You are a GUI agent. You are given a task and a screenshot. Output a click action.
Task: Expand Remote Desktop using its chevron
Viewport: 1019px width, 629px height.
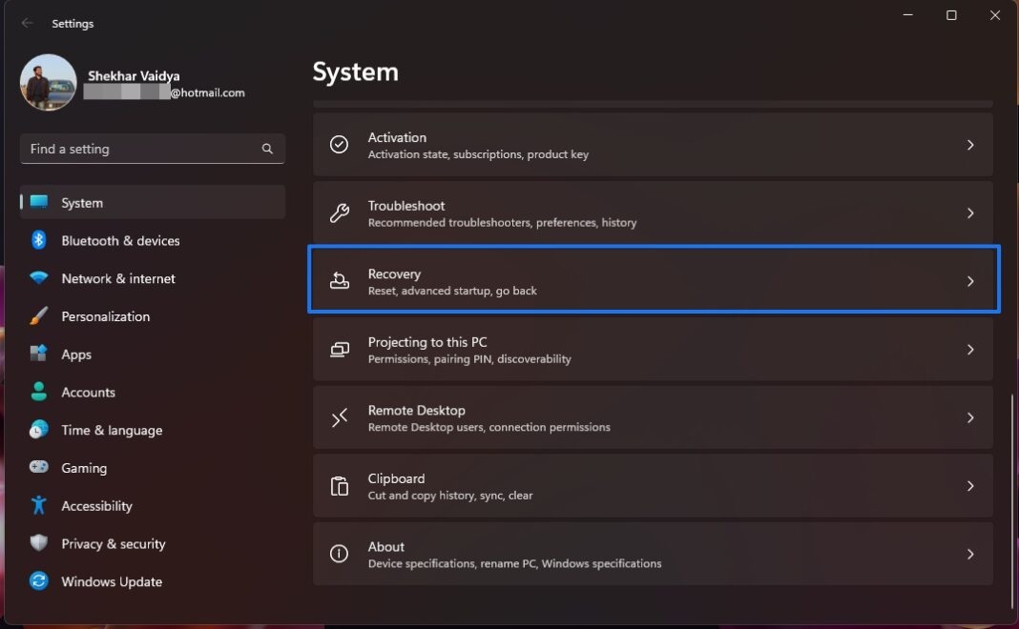pyautogui.click(x=970, y=417)
